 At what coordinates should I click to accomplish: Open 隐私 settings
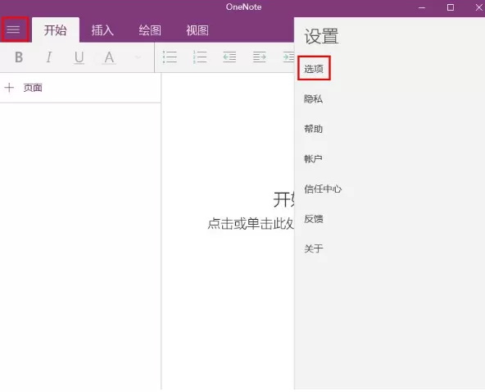[x=313, y=98]
